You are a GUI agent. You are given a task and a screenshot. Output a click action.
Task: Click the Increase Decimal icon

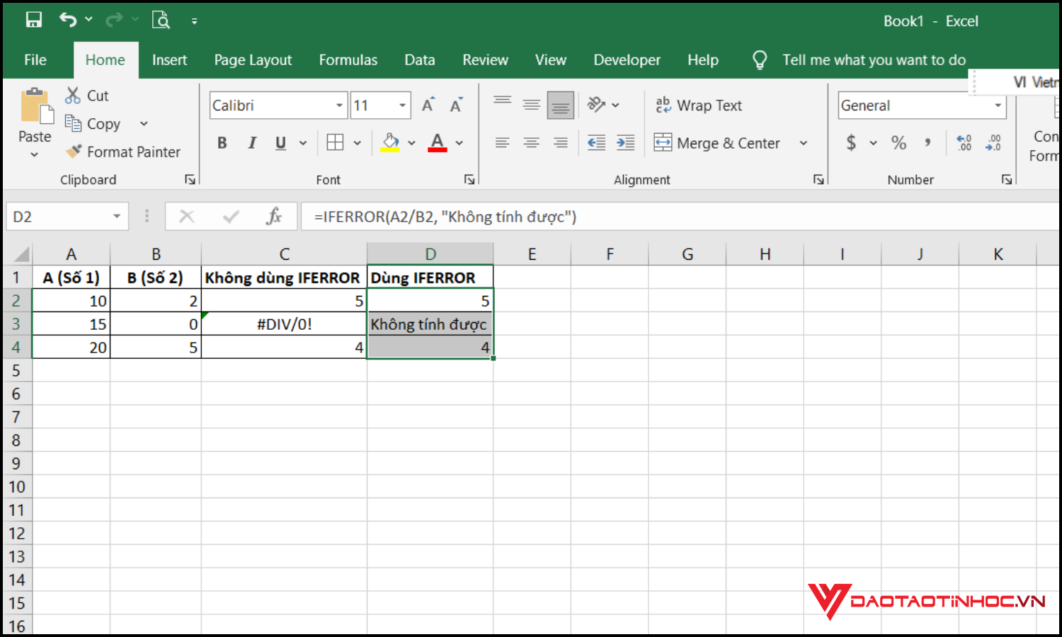pyautogui.click(x=964, y=143)
